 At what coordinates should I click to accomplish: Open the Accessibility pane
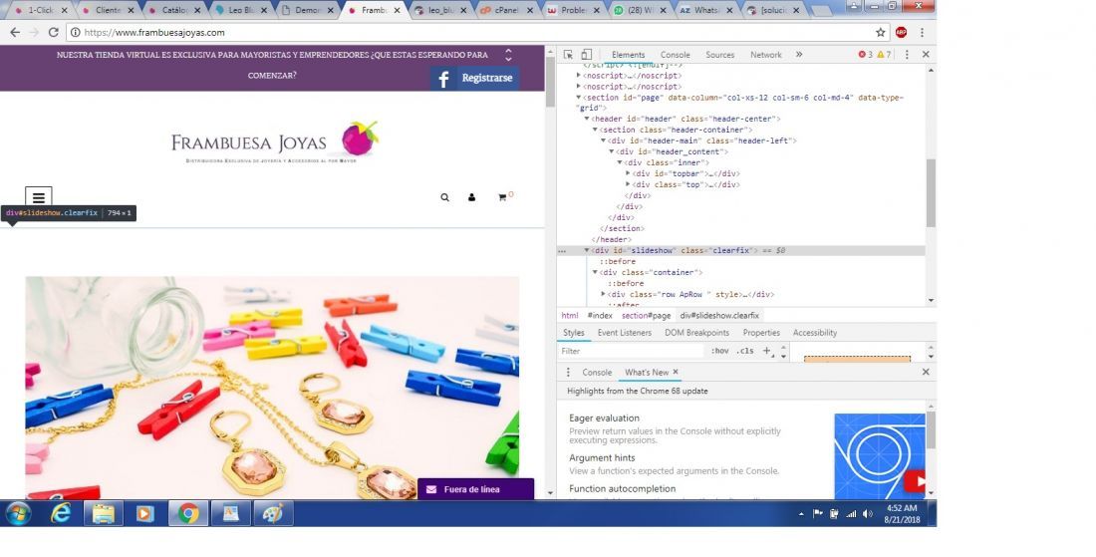point(815,333)
